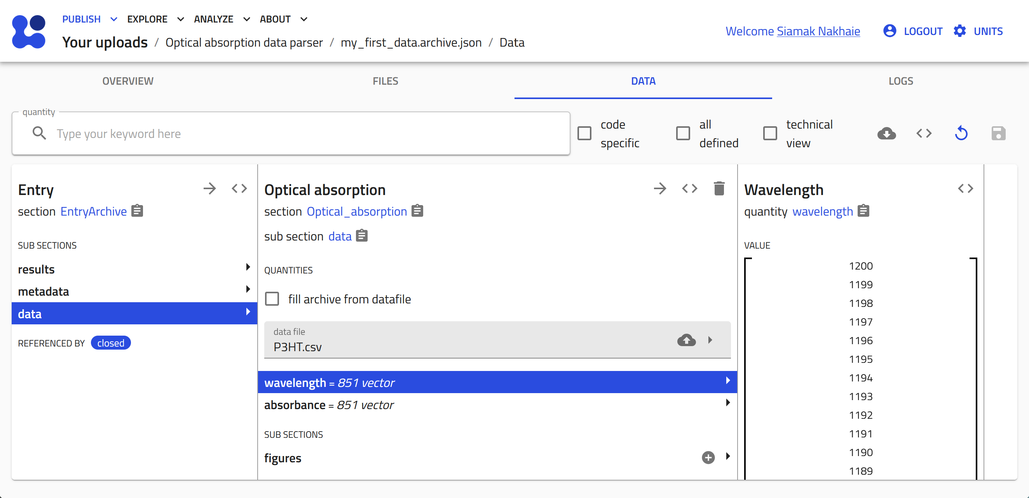Check the all defined checkbox
This screenshot has width=1029, height=498.
tap(683, 133)
